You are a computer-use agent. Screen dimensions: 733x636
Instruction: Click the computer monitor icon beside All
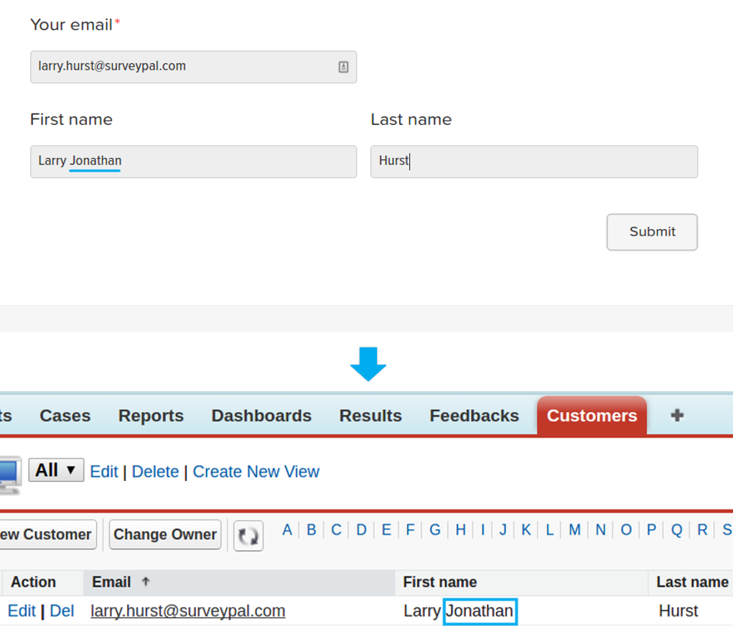[x=10, y=475]
